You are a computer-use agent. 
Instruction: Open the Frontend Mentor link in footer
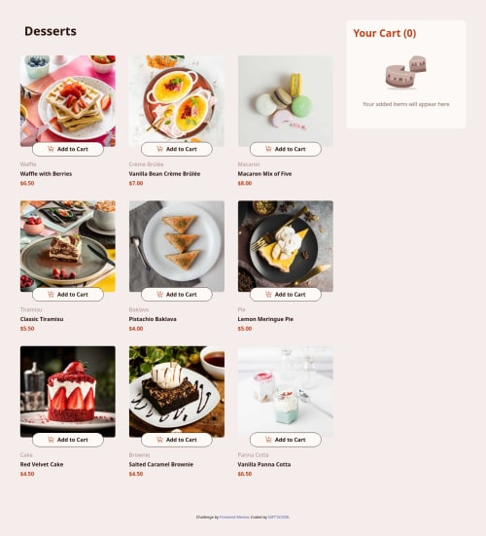(234, 517)
